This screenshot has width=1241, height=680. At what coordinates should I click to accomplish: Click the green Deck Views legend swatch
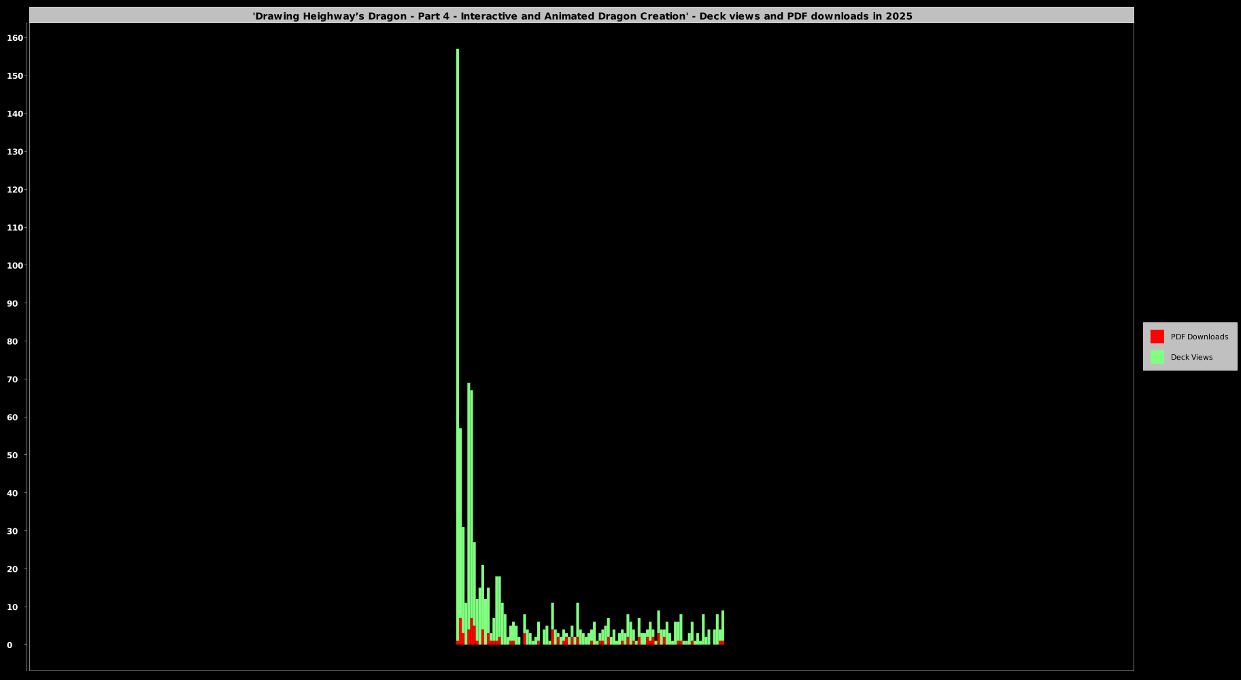[x=1157, y=357]
